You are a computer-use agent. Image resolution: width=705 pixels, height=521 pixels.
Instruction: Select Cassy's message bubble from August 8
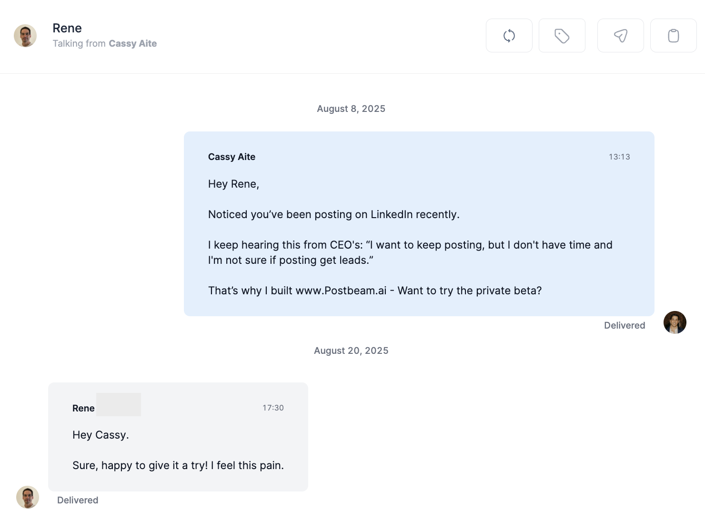[x=419, y=223]
